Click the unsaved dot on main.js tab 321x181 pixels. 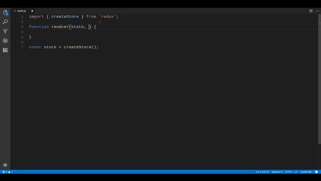coord(32,11)
